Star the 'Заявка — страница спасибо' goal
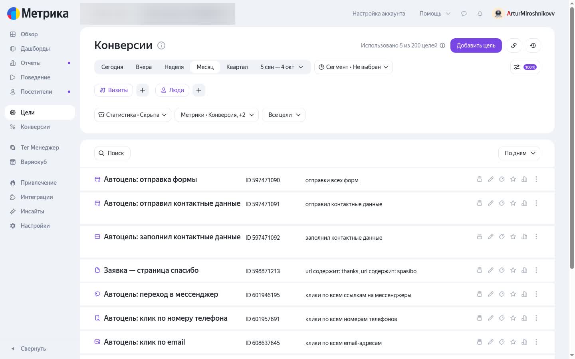The image size is (575, 359). click(513, 270)
